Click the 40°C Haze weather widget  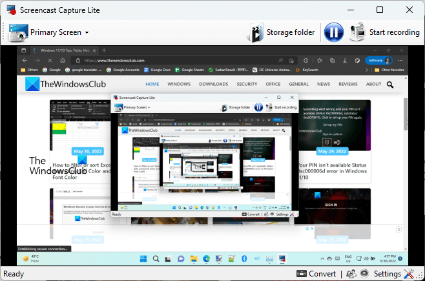(31, 258)
